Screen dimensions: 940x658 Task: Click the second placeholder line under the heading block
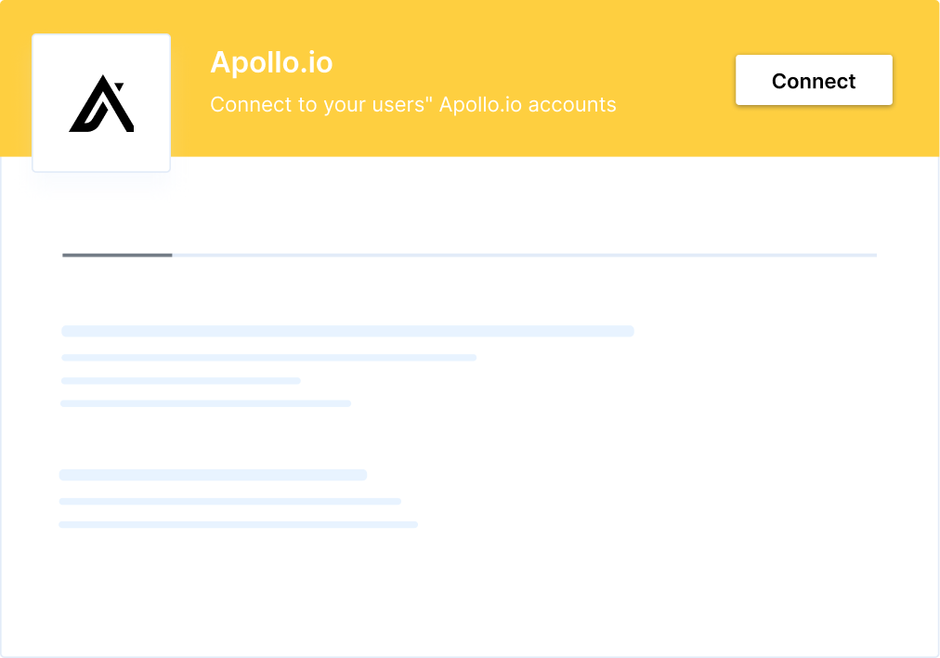(x=268, y=357)
